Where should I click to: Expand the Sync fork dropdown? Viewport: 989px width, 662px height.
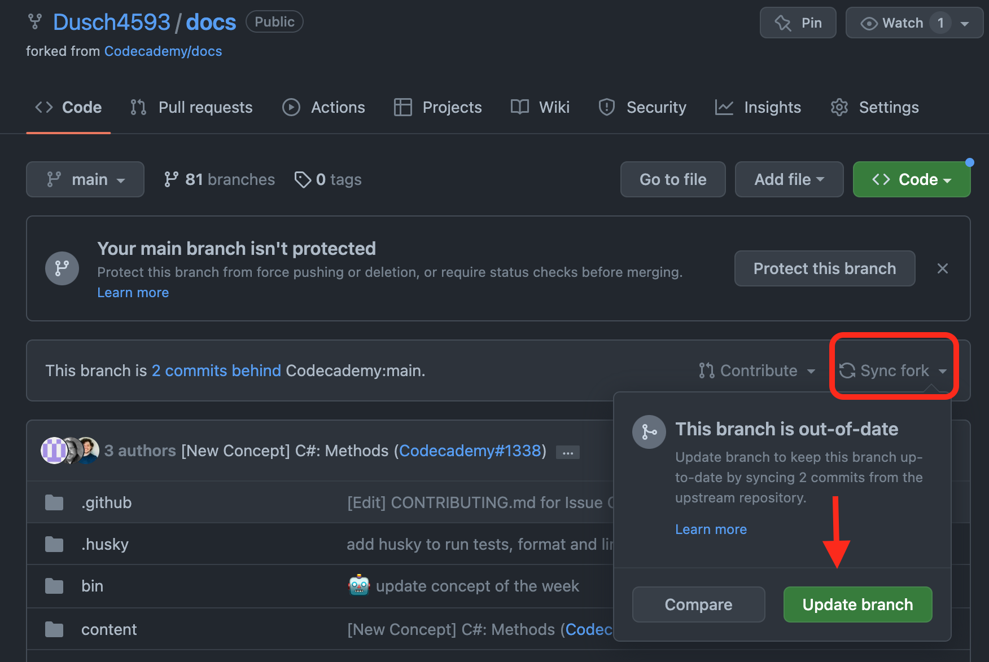893,370
